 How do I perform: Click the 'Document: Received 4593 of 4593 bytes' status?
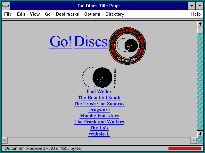point(43,149)
